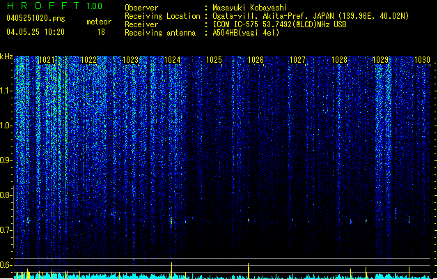Click the 0.8 kHz axis label
Viewport: 438px width, 279px height.
(x=6, y=195)
